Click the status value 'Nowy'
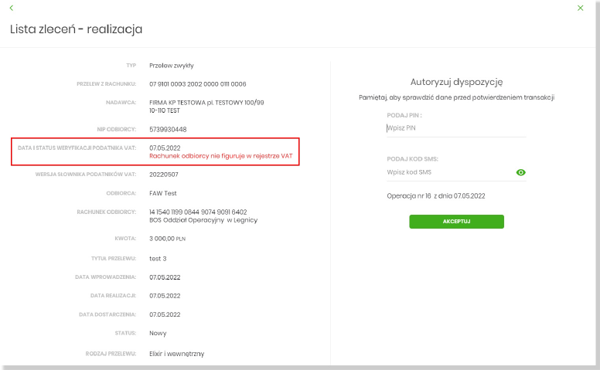The image size is (600, 370). point(158,333)
